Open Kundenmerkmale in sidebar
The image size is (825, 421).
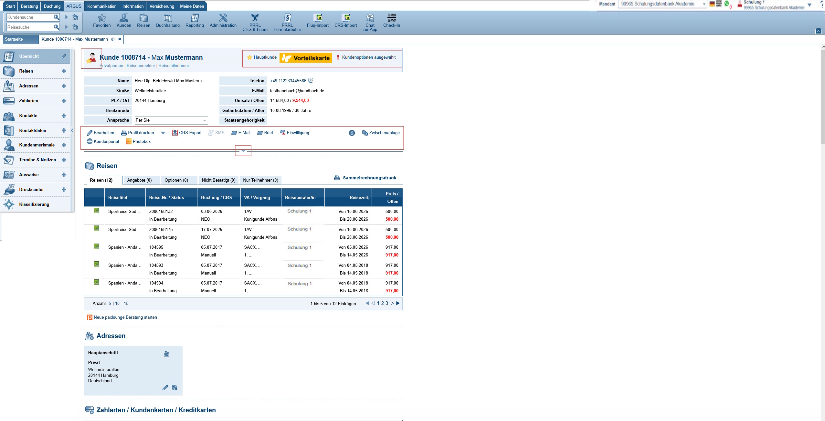(35, 145)
